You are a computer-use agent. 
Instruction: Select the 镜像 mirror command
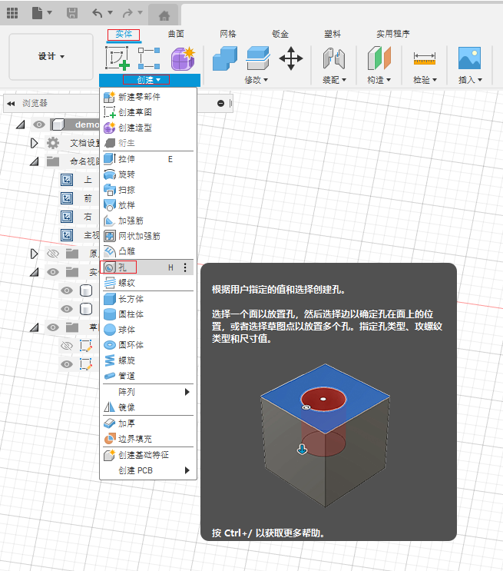pyautogui.click(x=148, y=407)
